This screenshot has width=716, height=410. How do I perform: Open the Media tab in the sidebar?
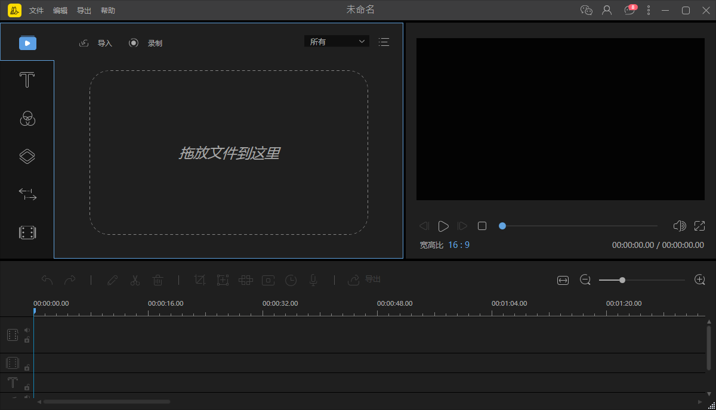pyautogui.click(x=27, y=43)
